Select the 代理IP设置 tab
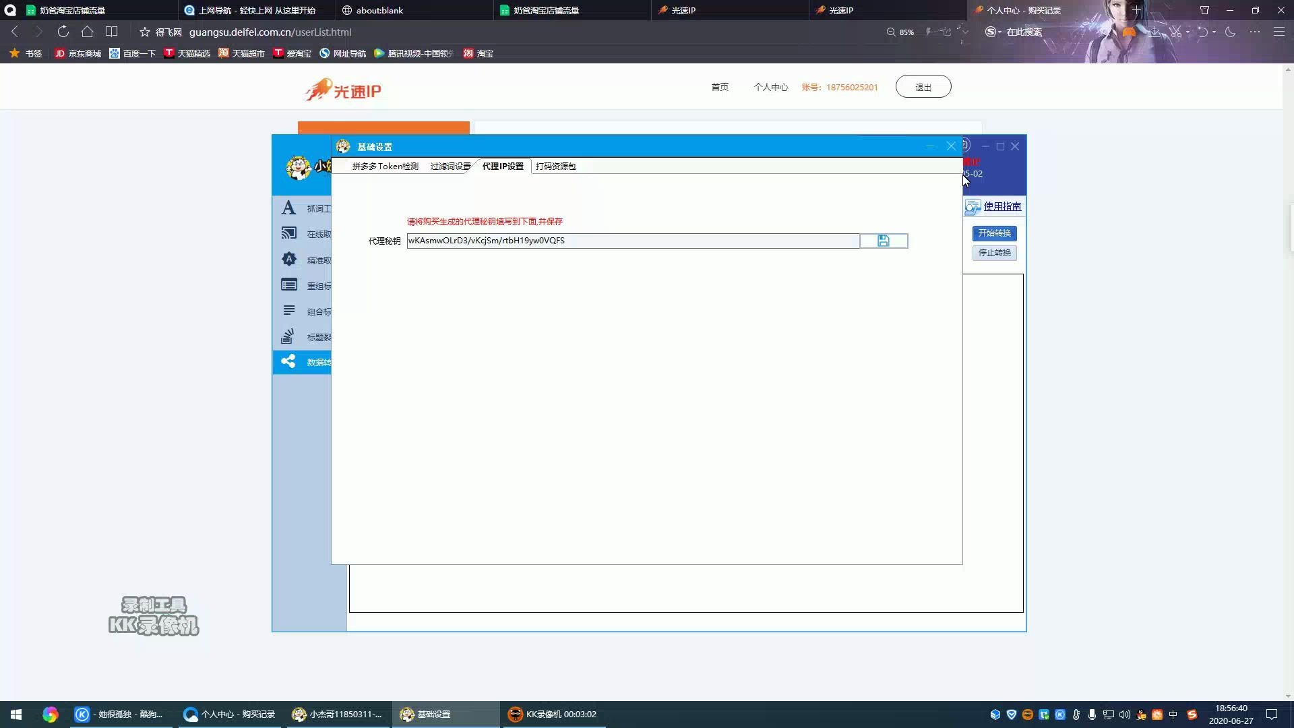Viewport: 1294px width, 728px height. (503, 166)
